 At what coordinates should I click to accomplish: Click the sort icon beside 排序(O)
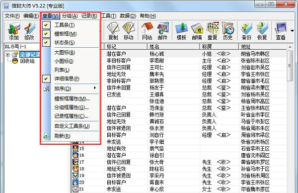[46, 89]
